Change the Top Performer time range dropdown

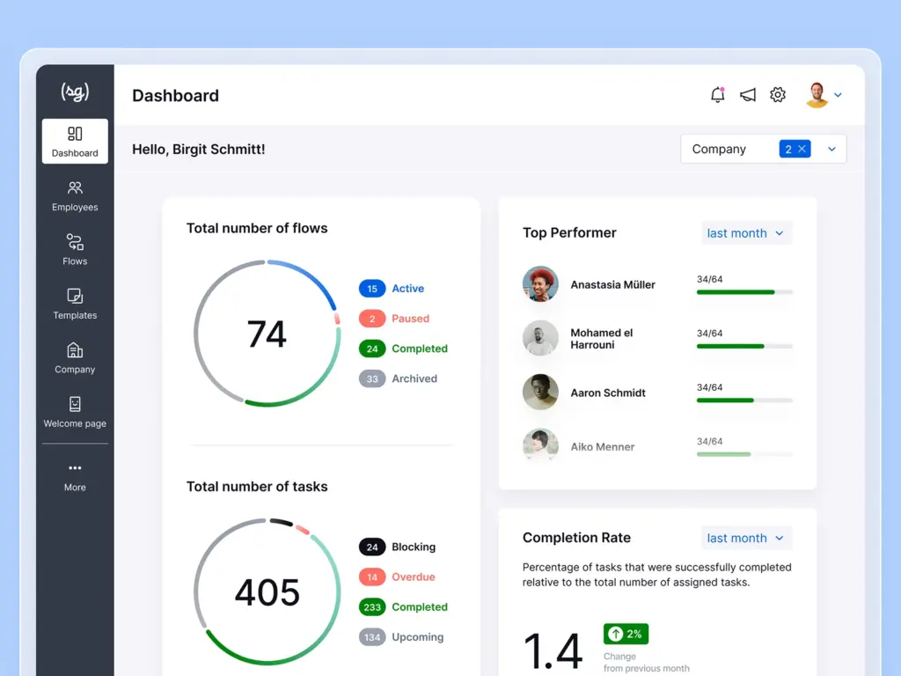point(745,232)
